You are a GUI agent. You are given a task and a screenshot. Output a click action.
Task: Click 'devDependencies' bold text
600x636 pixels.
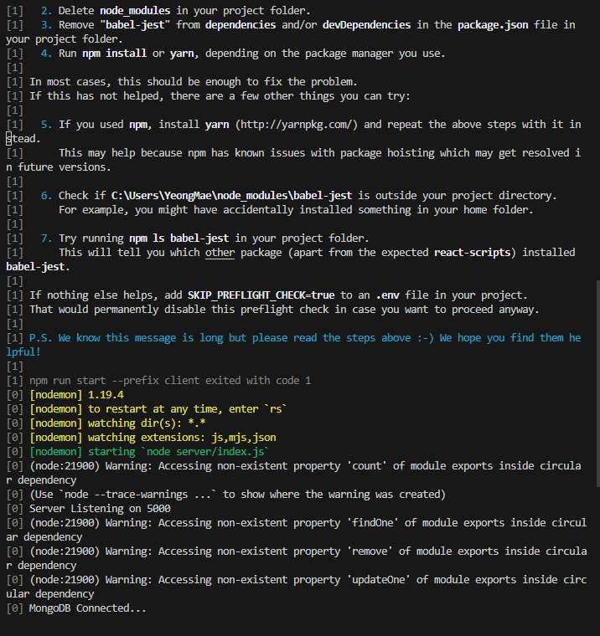click(x=366, y=25)
